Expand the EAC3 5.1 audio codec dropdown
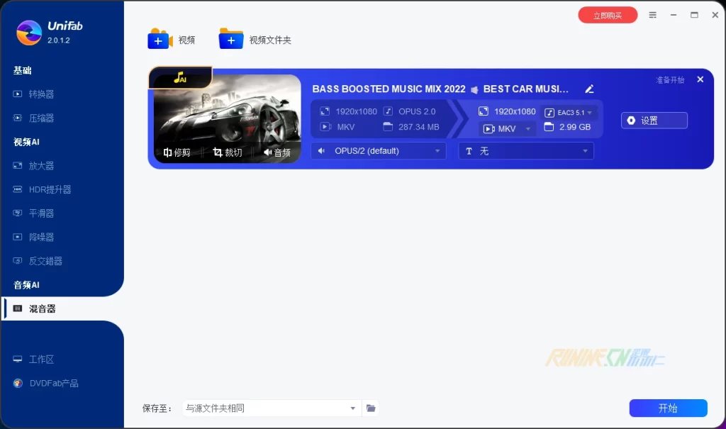The width and height of the screenshot is (726, 429). point(569,112)
